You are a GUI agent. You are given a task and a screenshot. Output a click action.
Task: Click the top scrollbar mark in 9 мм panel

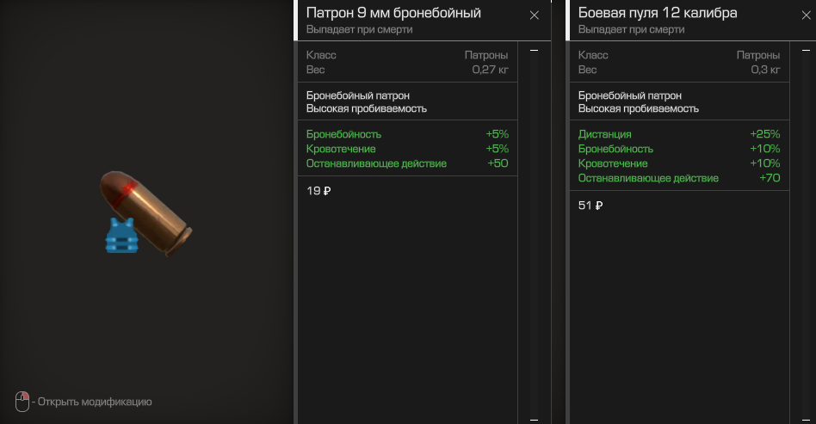pyautogui.click(x=534, y=51)
